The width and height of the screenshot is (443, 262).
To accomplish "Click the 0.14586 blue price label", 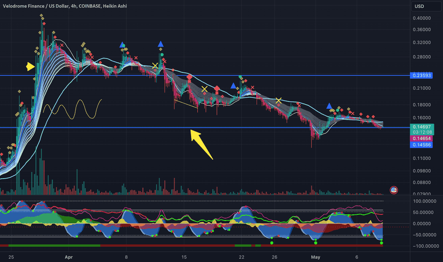I will 421,145.
